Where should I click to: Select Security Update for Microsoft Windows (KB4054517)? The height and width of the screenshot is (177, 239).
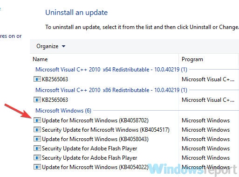(106, 130)
